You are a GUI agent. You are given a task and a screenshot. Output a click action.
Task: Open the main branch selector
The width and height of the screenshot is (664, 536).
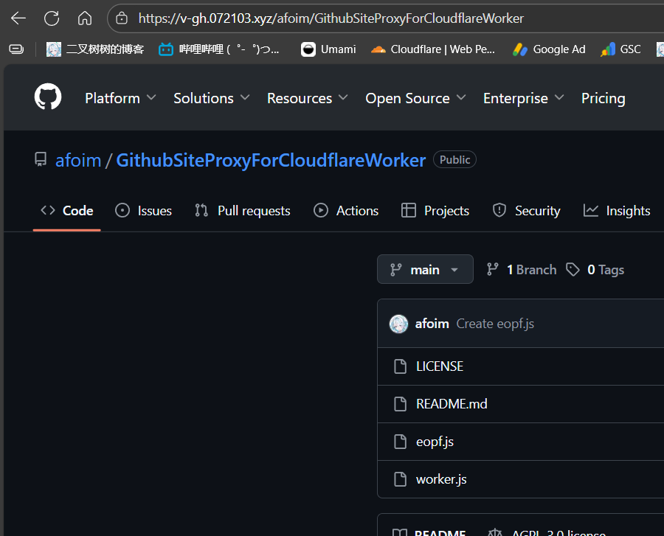click(425, 270)
